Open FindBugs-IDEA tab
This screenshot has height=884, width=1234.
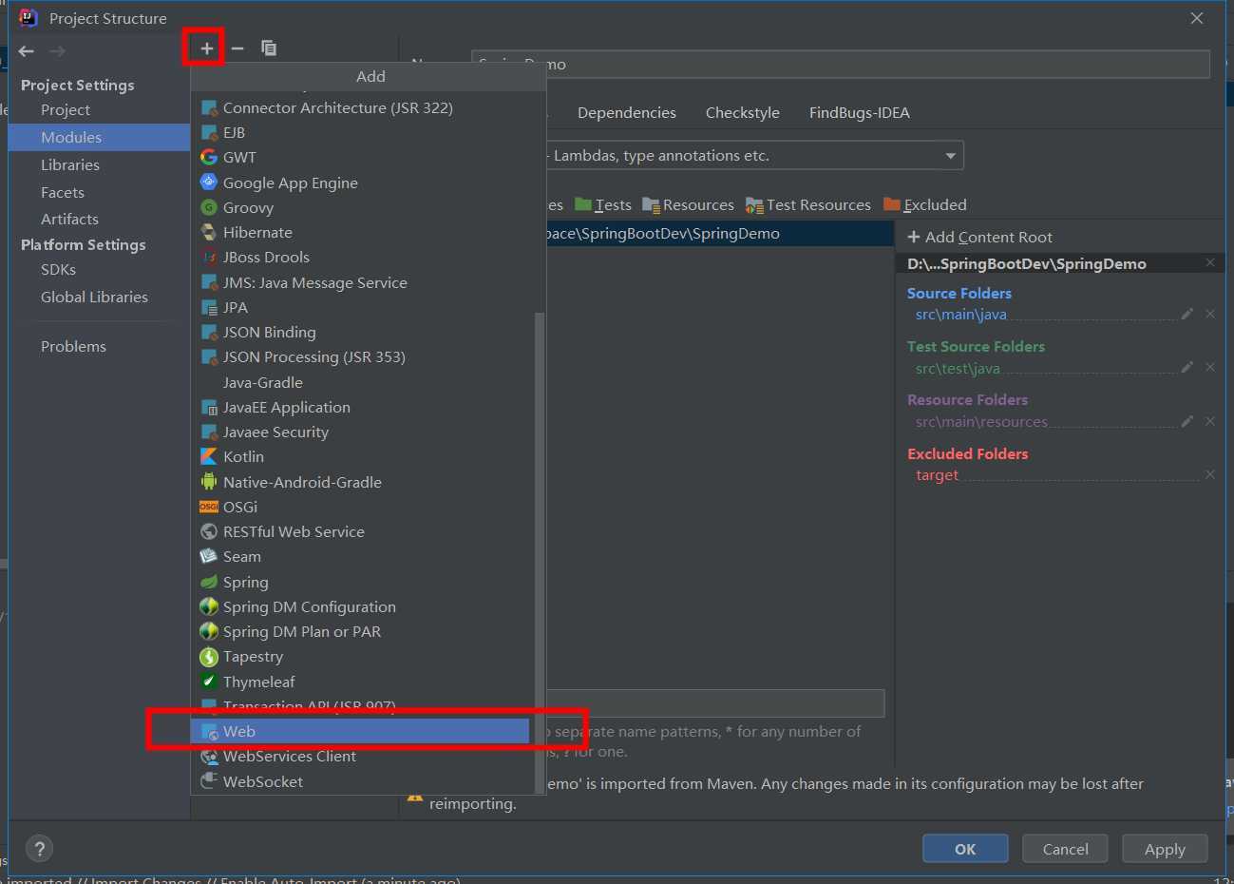(860, 112)
